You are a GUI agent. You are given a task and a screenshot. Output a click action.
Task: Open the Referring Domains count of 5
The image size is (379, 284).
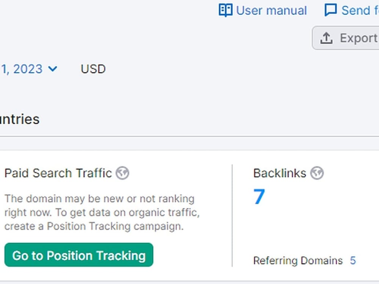pos(353,261)
